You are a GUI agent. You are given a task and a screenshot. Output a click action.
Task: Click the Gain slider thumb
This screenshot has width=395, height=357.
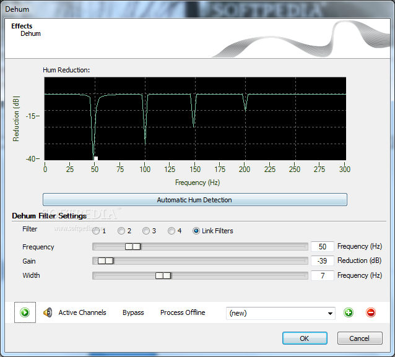tap(105, 261)
